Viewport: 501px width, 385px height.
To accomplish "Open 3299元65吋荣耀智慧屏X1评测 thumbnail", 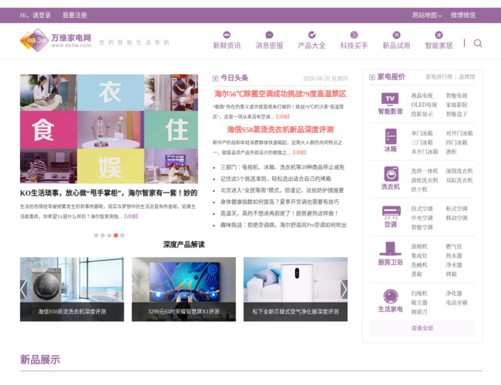I will point(183,290).
